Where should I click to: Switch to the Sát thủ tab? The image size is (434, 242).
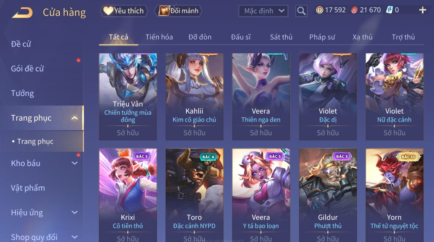point(281,37)
